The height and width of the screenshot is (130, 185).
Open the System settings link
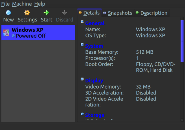94,46
